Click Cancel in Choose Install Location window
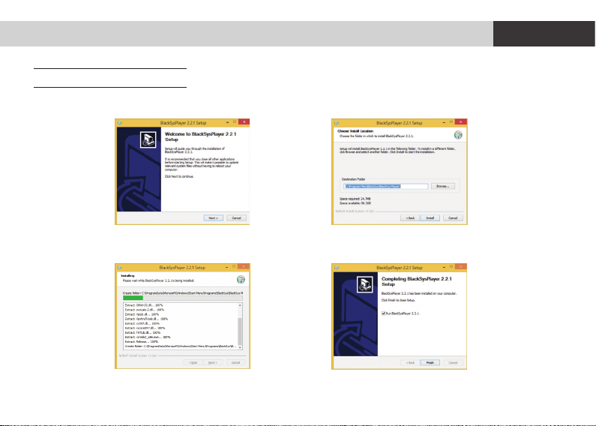 click(x=453, y=218)
